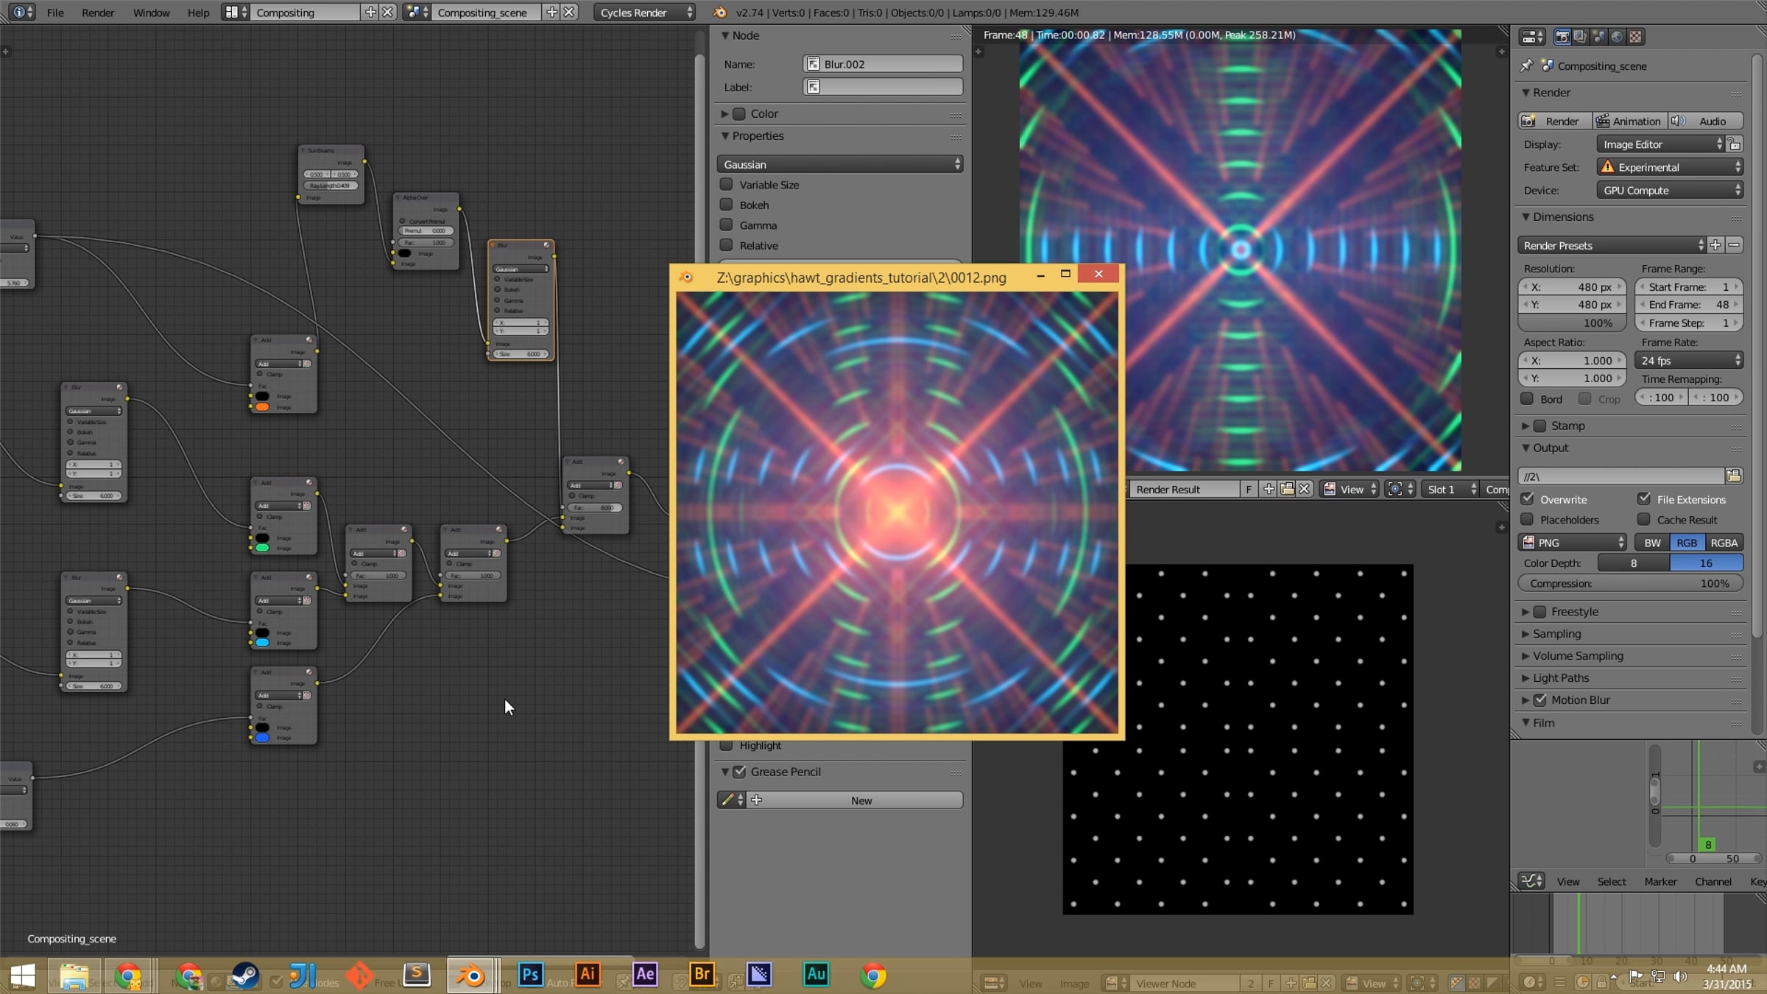Uncheck File Extensions option
This screenshot has height=994, width=1767.
(1644, 499)
